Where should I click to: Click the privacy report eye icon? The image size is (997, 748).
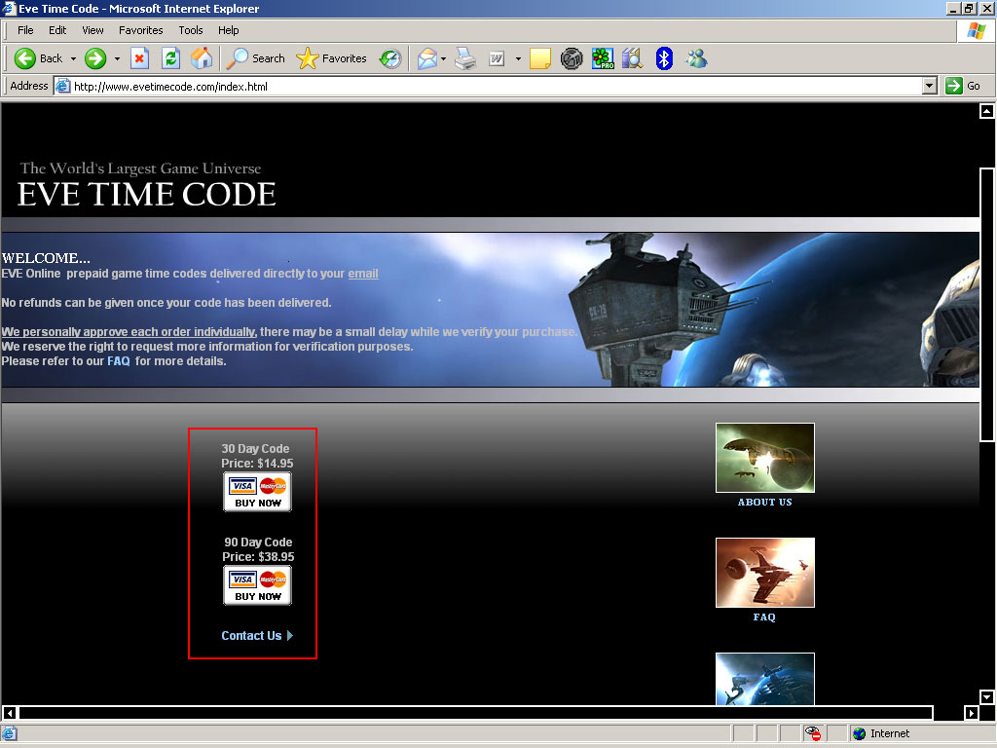click(x=813, y=733)
